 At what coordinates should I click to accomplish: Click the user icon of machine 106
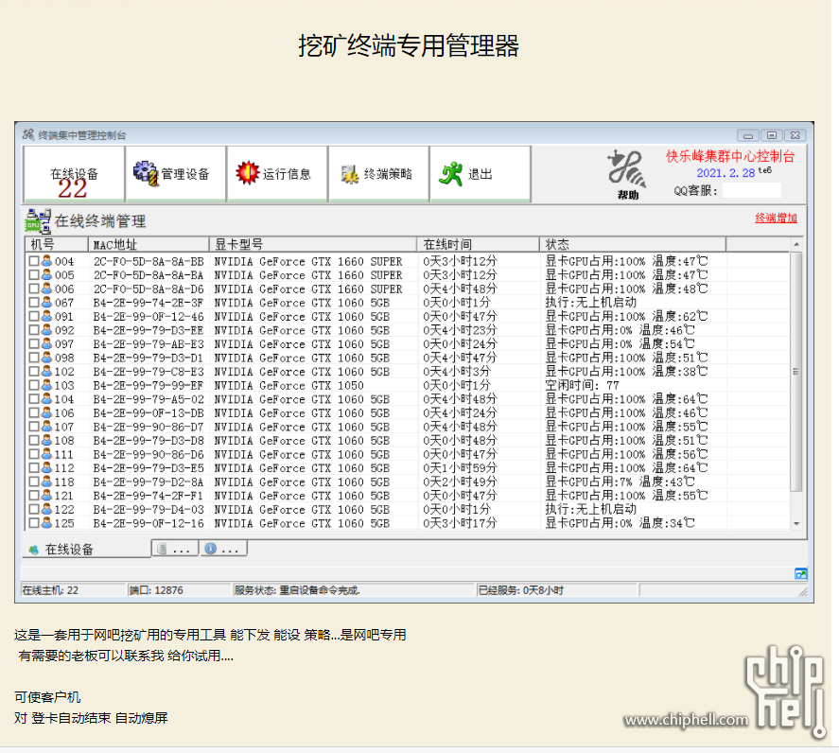(x=47, y=413)
